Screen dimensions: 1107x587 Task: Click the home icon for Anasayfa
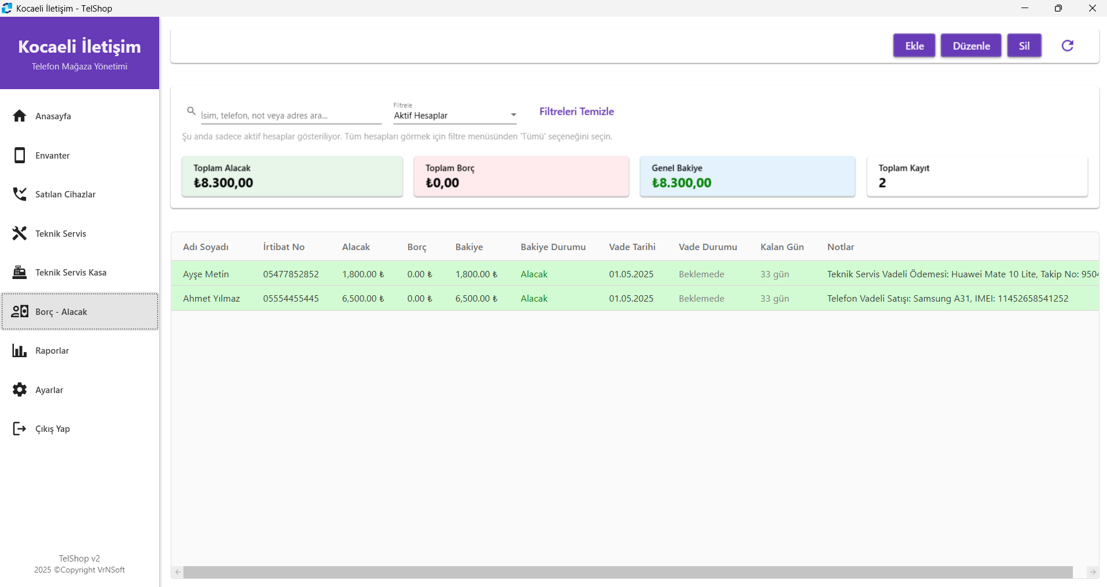[x=20, y=116]
